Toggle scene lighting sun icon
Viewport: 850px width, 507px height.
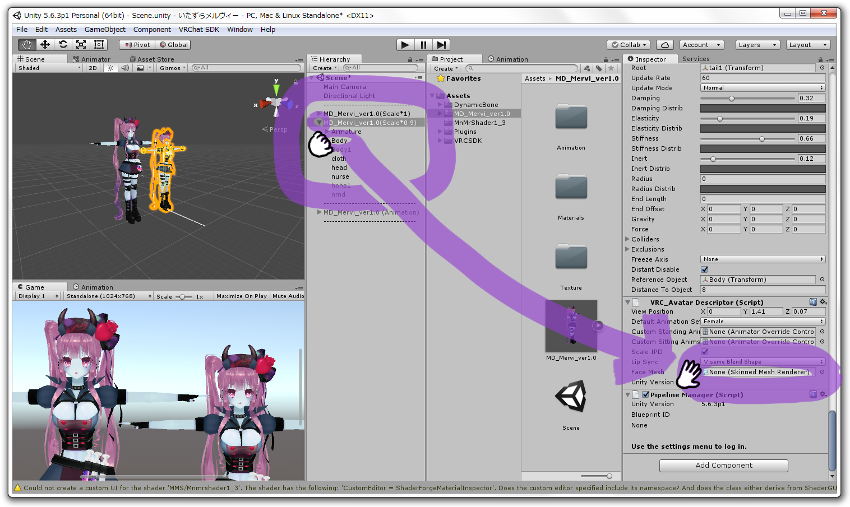click(x=110, y=68)
